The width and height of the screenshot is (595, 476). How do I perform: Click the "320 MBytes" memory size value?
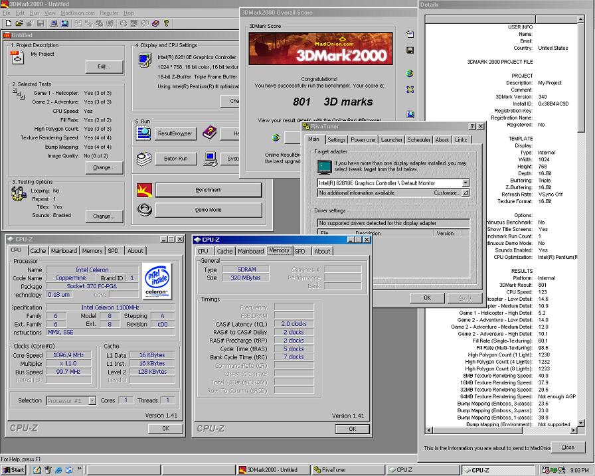click(246, 278)
